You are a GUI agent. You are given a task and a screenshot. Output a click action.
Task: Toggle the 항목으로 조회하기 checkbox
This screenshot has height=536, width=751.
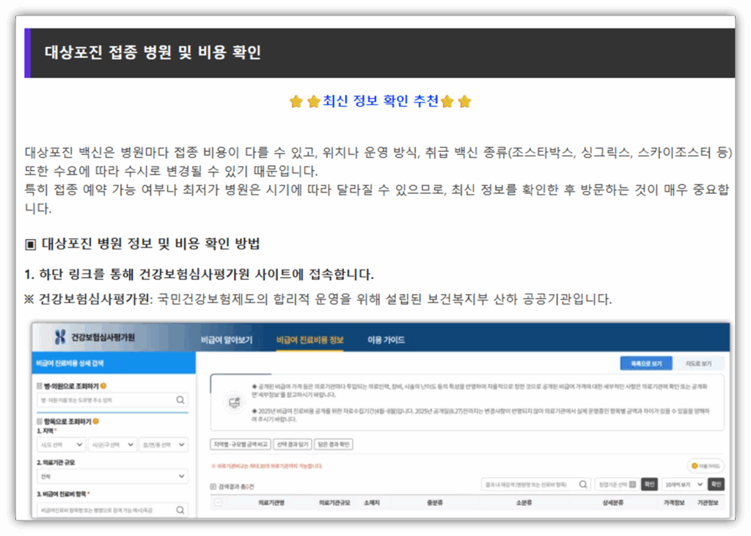coord(40,421)
